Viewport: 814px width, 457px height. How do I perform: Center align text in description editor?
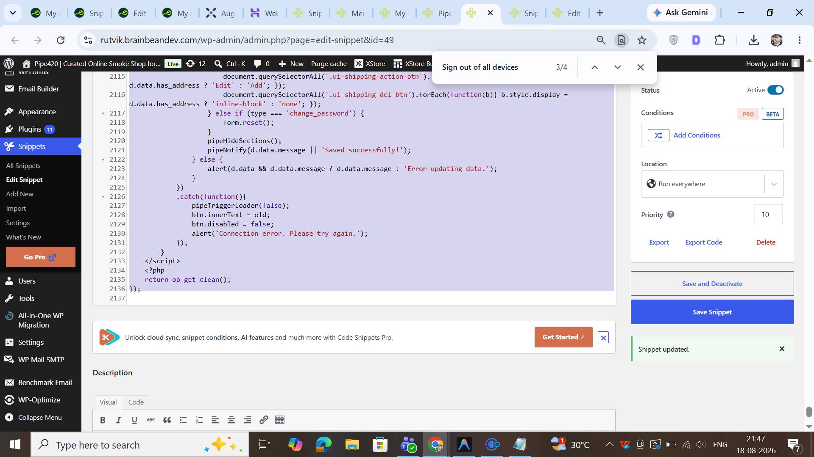coord(231,420)
